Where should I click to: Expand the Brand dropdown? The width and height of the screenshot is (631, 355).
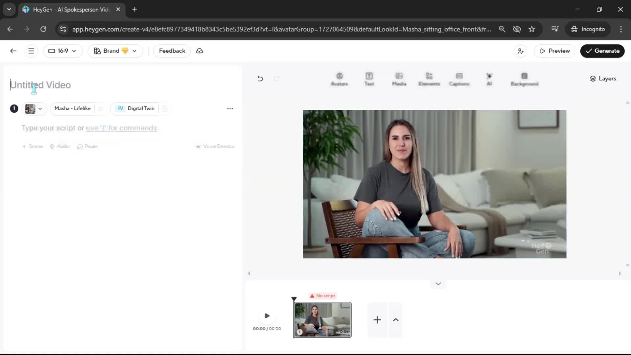click(x=115, y=51)
